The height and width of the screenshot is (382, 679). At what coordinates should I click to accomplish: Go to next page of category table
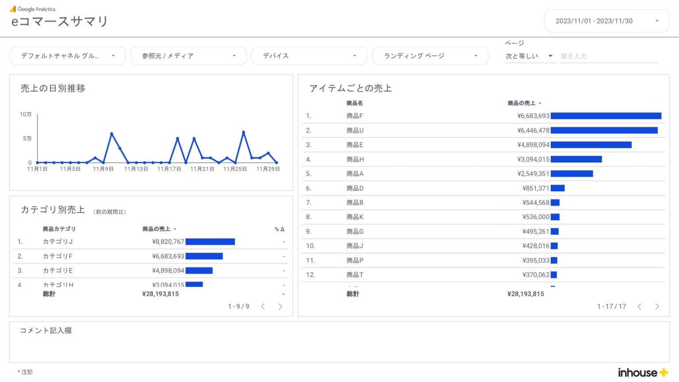280,306
